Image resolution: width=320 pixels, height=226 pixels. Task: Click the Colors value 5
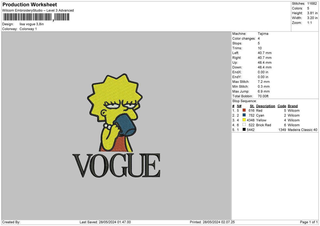(x=308, y=8)
